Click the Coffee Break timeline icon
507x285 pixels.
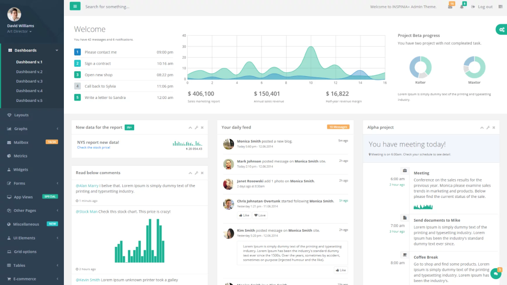click(x=405, y=255)
